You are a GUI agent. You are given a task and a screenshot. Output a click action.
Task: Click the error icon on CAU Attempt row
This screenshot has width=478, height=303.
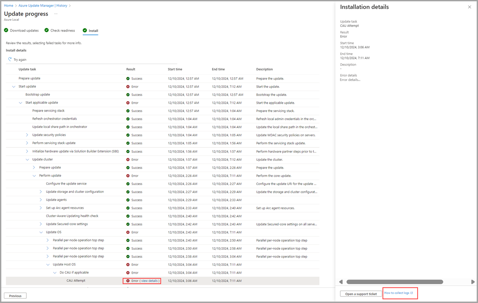128,280
